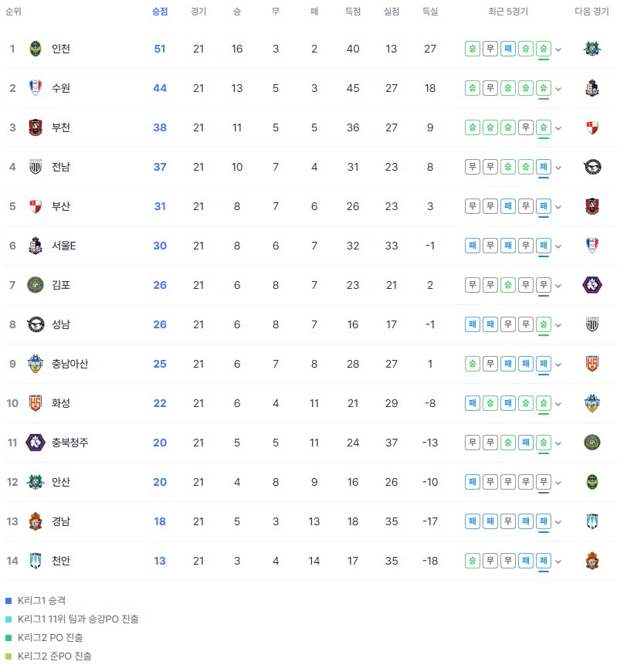Click the 충남아산 club emblem
Screen dimensions: 617x665
(36, 364)
